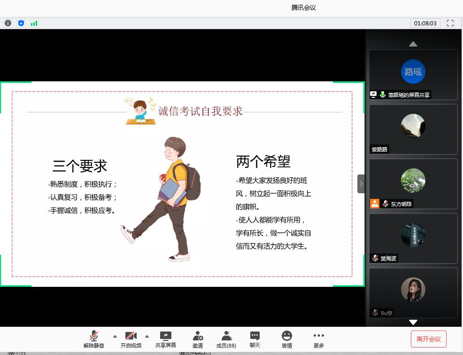Enter full screen mode
The image size is (463, 355).
click(x=450, y=23)
